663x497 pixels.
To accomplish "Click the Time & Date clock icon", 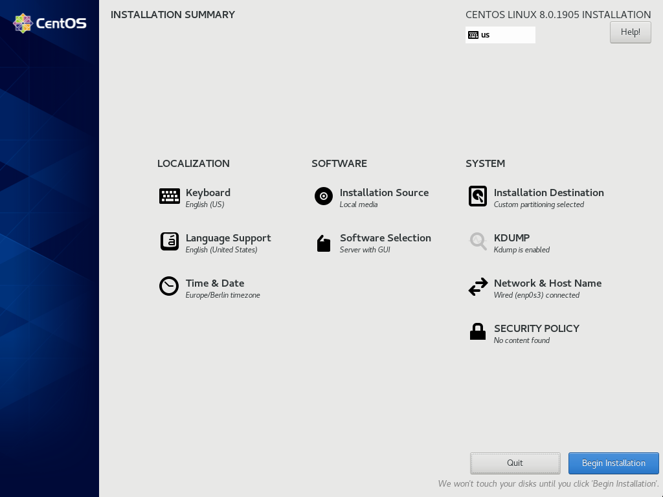I will [x=169, y=286].
